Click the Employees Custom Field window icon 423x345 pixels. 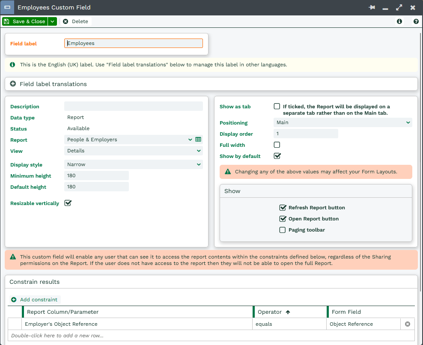coord(7,8)
